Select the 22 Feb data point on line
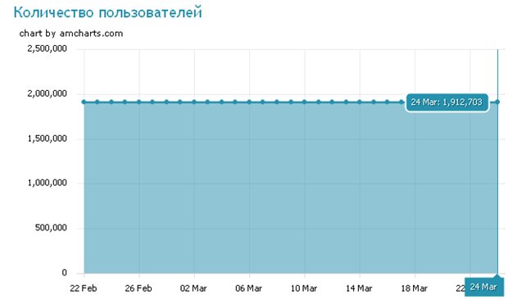This screenshot has width=508, height=300. pyautogui.click(x=84, y=102)
